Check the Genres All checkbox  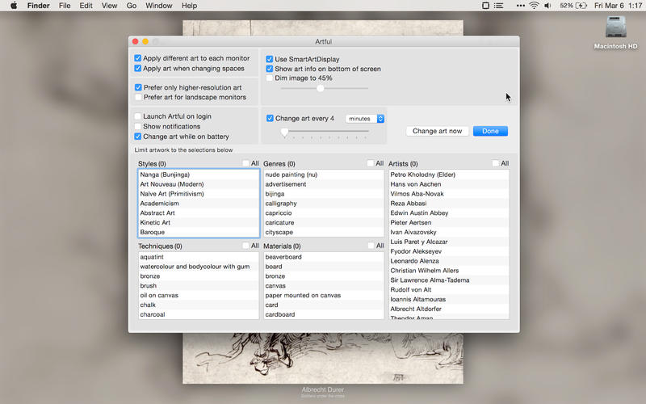pos(371,163)
